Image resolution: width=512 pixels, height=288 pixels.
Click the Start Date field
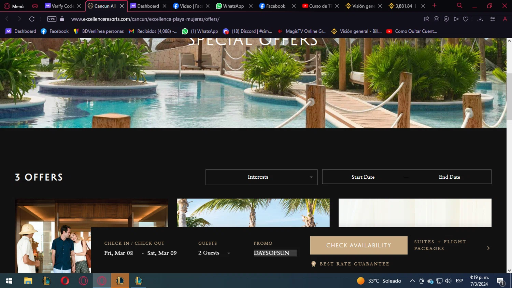[363, 177]
